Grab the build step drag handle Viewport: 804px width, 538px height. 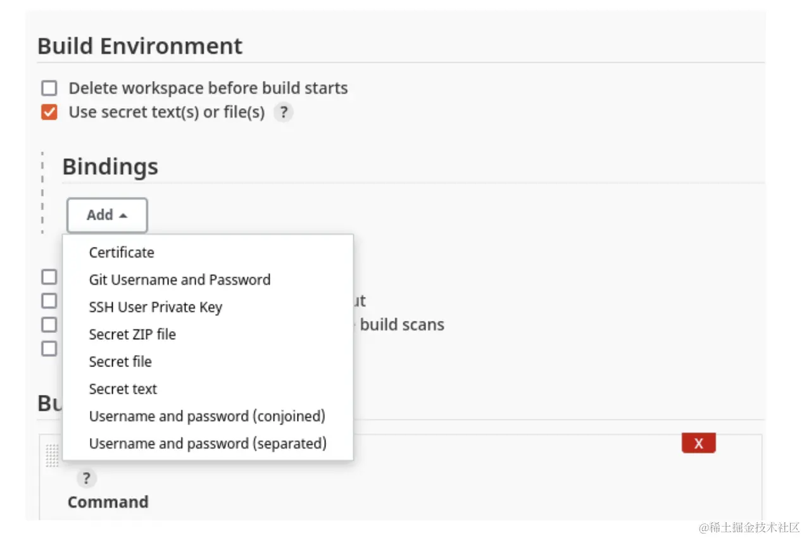[x=53, y=455]
